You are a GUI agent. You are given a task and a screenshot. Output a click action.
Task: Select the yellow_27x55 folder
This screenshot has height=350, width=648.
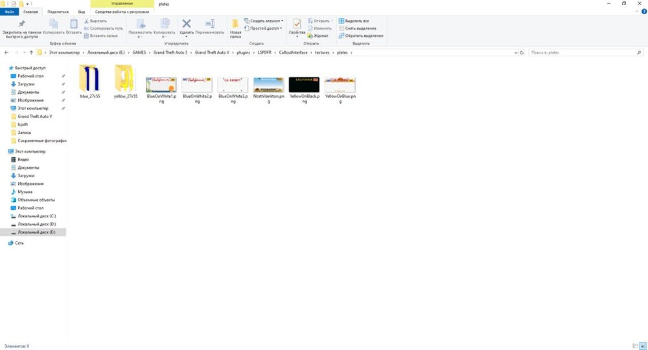click(126, 82)
